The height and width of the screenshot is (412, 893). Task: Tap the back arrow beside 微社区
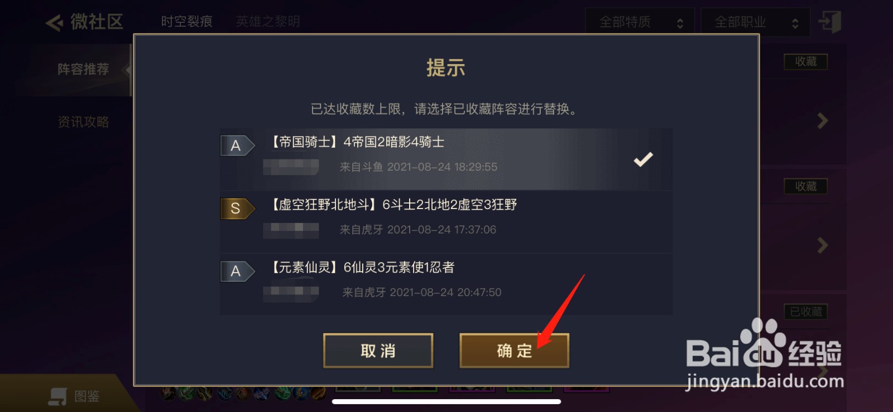(54, 22)
